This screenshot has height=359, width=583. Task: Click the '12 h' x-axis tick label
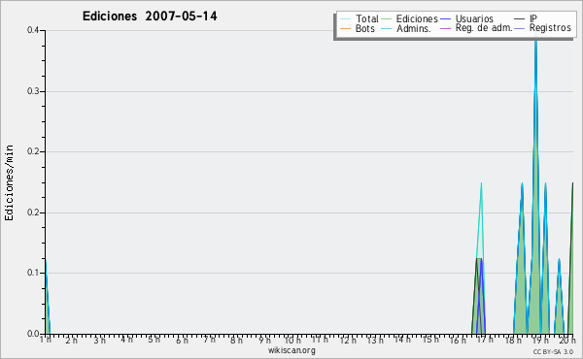pos(348,341)
